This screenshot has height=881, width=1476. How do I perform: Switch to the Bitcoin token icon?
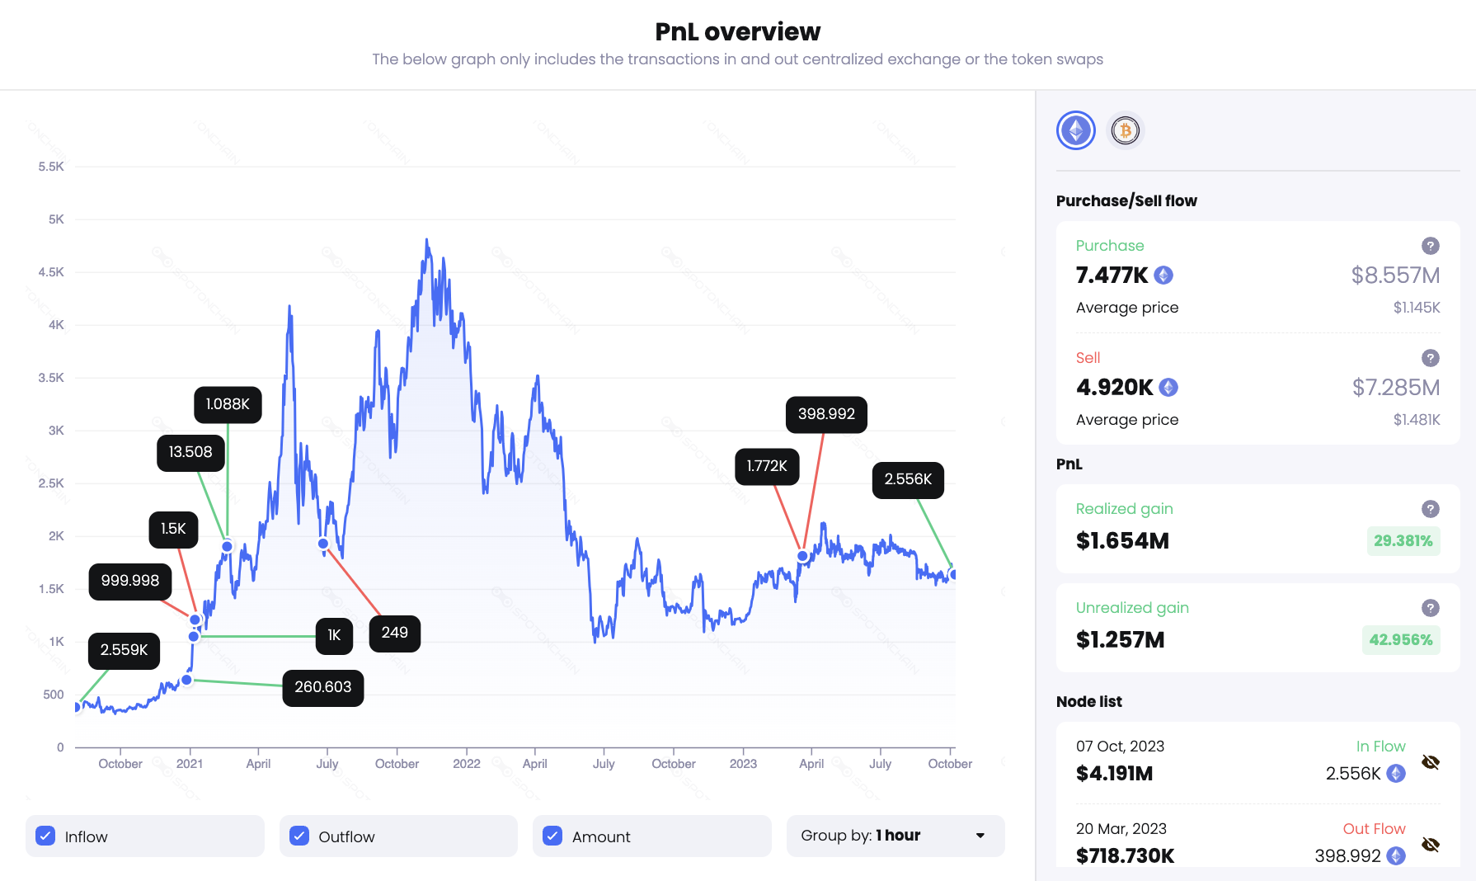(1126, 130)
